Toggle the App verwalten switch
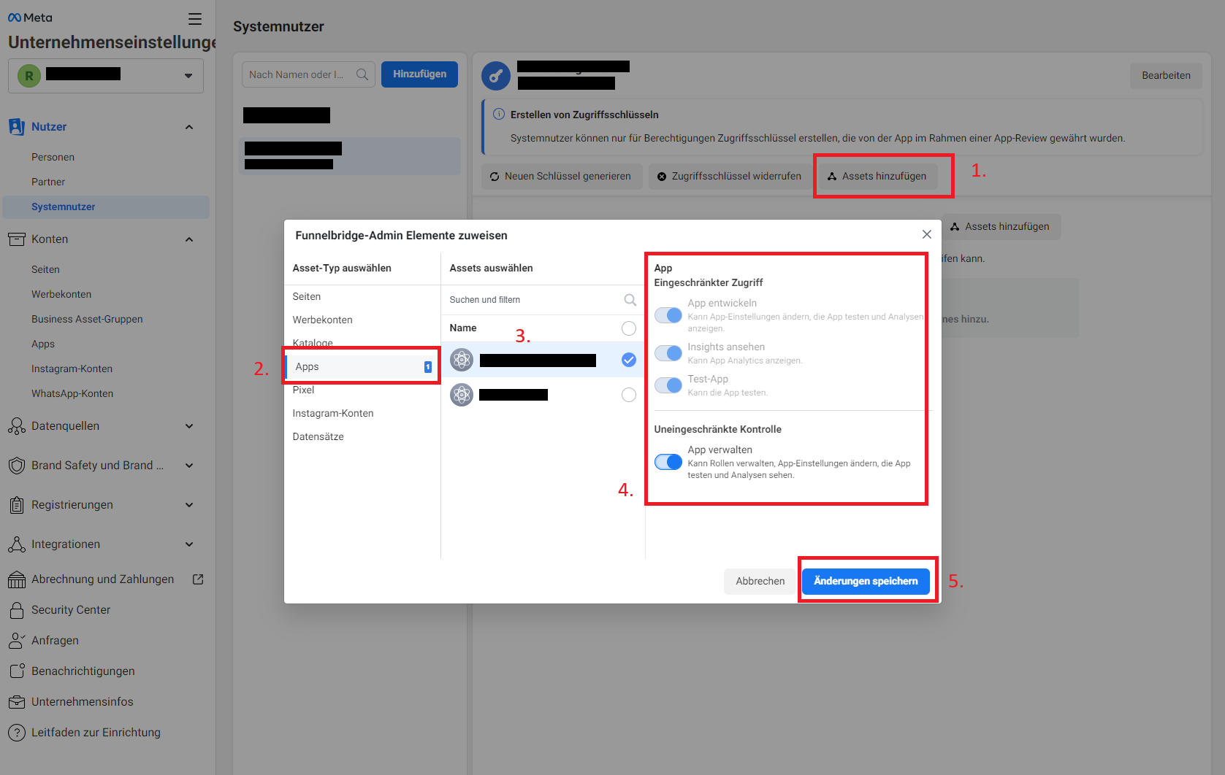Viewport: 1225px width, 775px height. tap(668, 462)
